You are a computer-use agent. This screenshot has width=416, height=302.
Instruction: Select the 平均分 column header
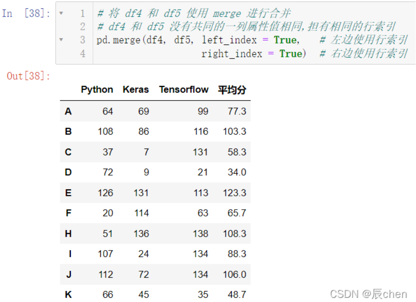point(232,90)
